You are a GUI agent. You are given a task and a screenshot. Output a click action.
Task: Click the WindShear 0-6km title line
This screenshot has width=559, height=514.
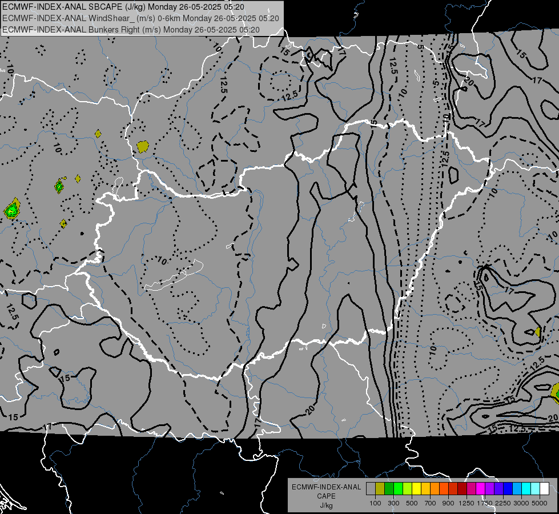click(x=140, y=18)
